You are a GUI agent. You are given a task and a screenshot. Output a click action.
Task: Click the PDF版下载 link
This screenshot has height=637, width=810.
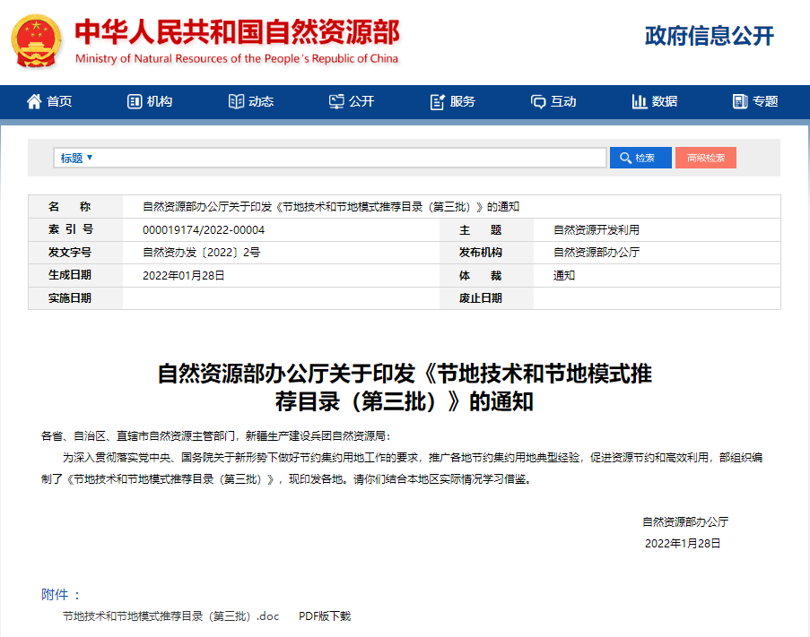[x=324, y=616]
